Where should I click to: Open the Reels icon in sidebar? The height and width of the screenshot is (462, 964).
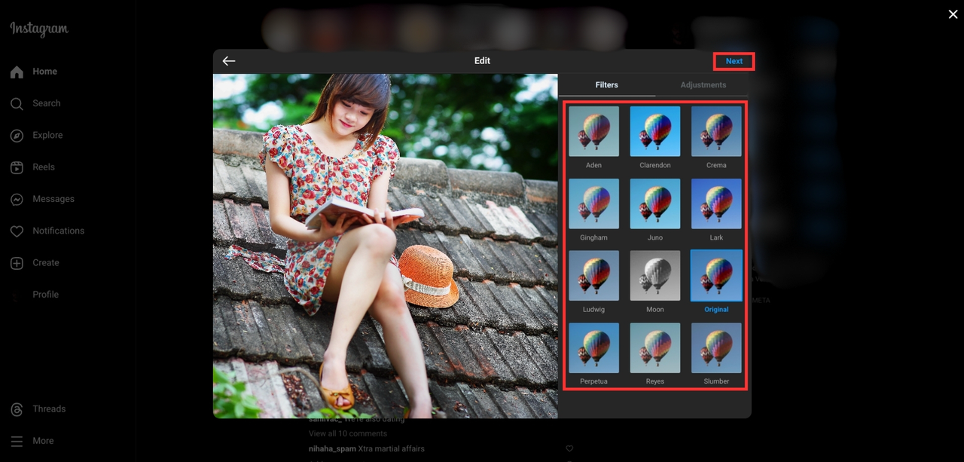pyautogui.click(x=17, y=167)
